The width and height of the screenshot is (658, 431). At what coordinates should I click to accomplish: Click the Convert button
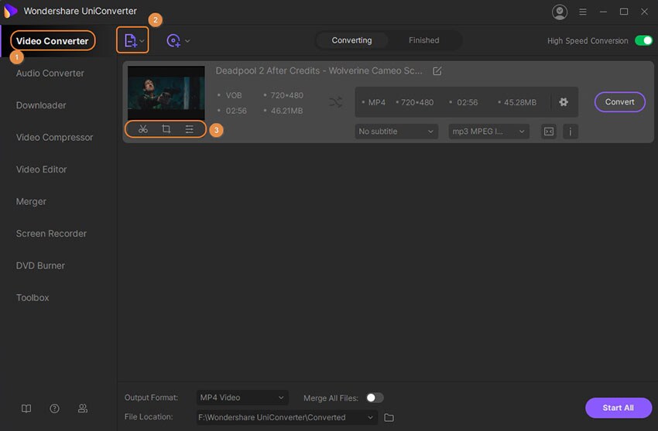coord(620,102)
